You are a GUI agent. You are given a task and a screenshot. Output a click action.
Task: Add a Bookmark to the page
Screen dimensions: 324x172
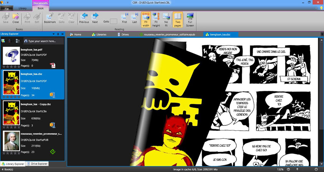pos(50,18)
